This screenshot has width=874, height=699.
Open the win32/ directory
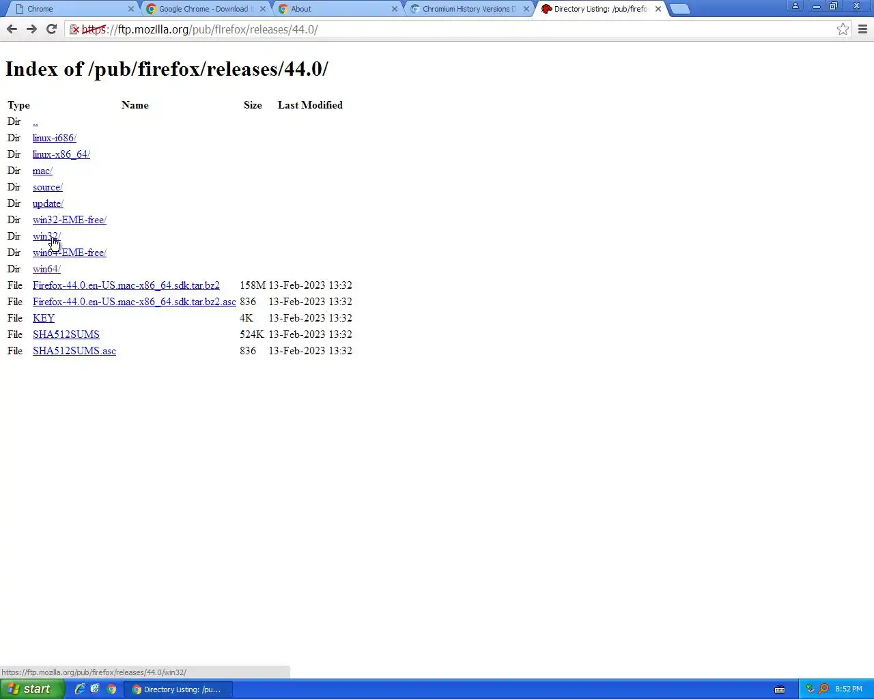[x=46, y=236]
